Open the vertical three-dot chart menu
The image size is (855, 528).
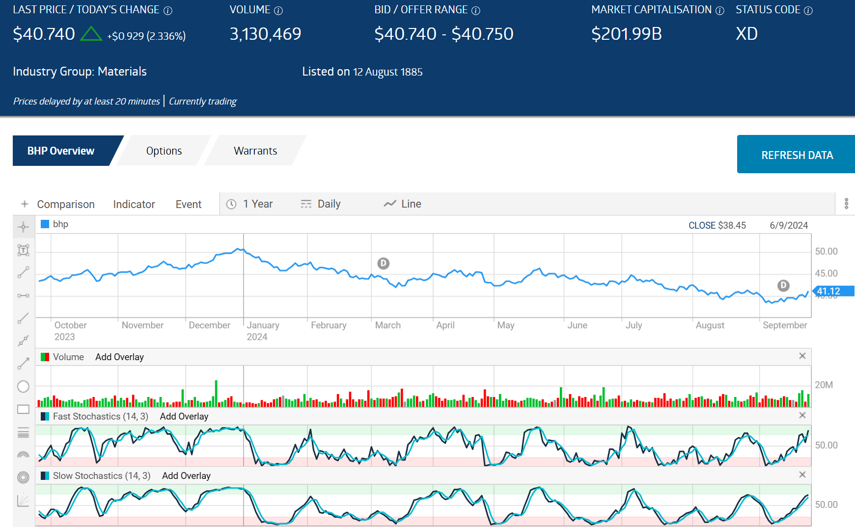(846, 204)
